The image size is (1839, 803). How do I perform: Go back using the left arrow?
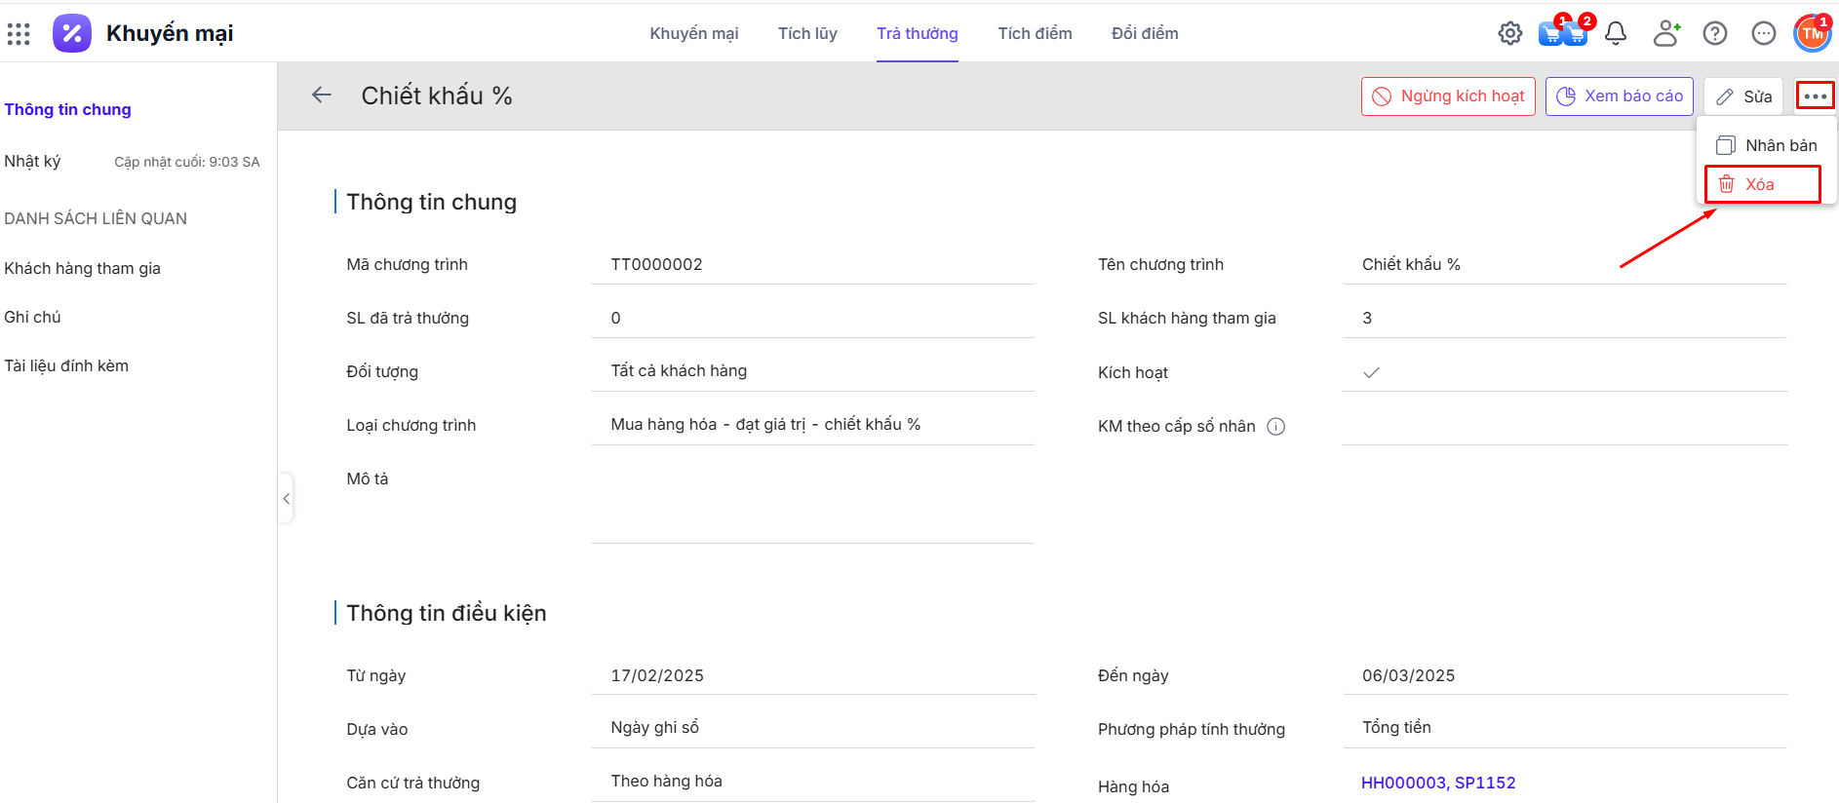tap(321, 96)
